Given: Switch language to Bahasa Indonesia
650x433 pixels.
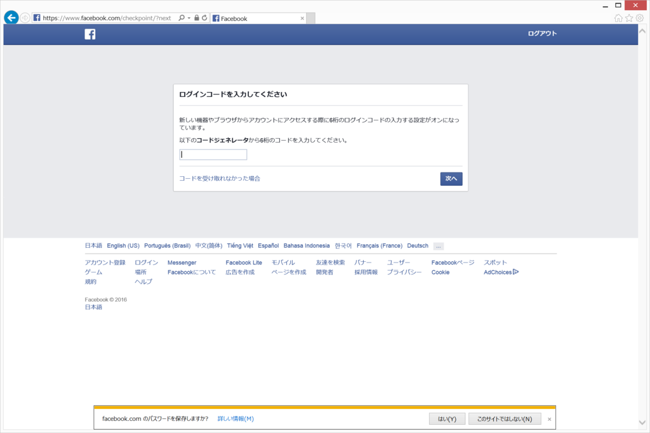Looking at the screenshot, I should click(x=307, y=245).
